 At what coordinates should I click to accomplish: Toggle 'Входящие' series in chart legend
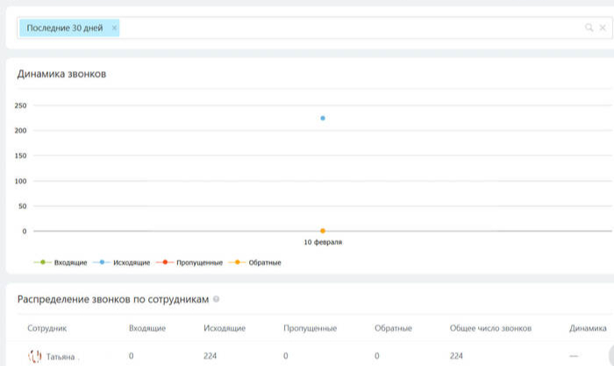pos(61,262)
